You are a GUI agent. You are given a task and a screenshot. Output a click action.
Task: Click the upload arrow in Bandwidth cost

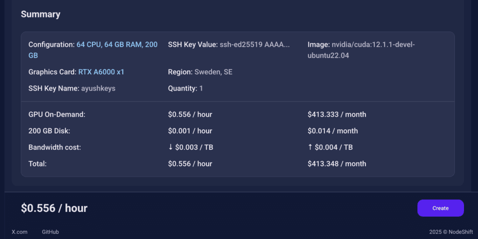click(310, 148)
